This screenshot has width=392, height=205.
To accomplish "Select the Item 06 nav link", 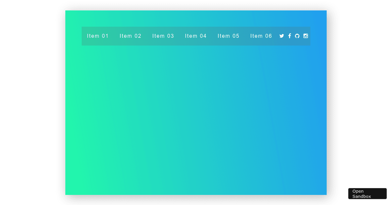I will coord(261,36).
